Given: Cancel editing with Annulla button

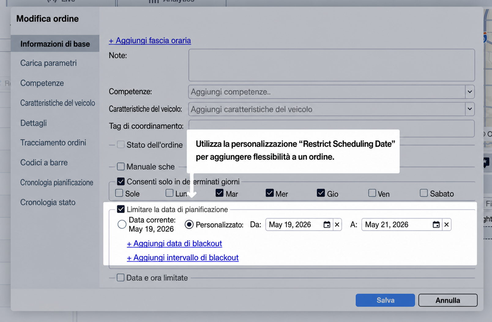Looking at the screenshot, I should (448, 300).
